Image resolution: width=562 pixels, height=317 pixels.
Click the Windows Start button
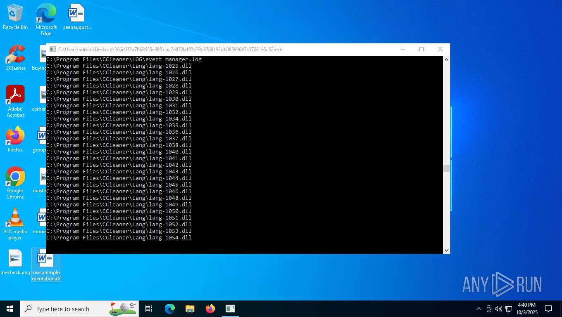[x=10, y=309]
